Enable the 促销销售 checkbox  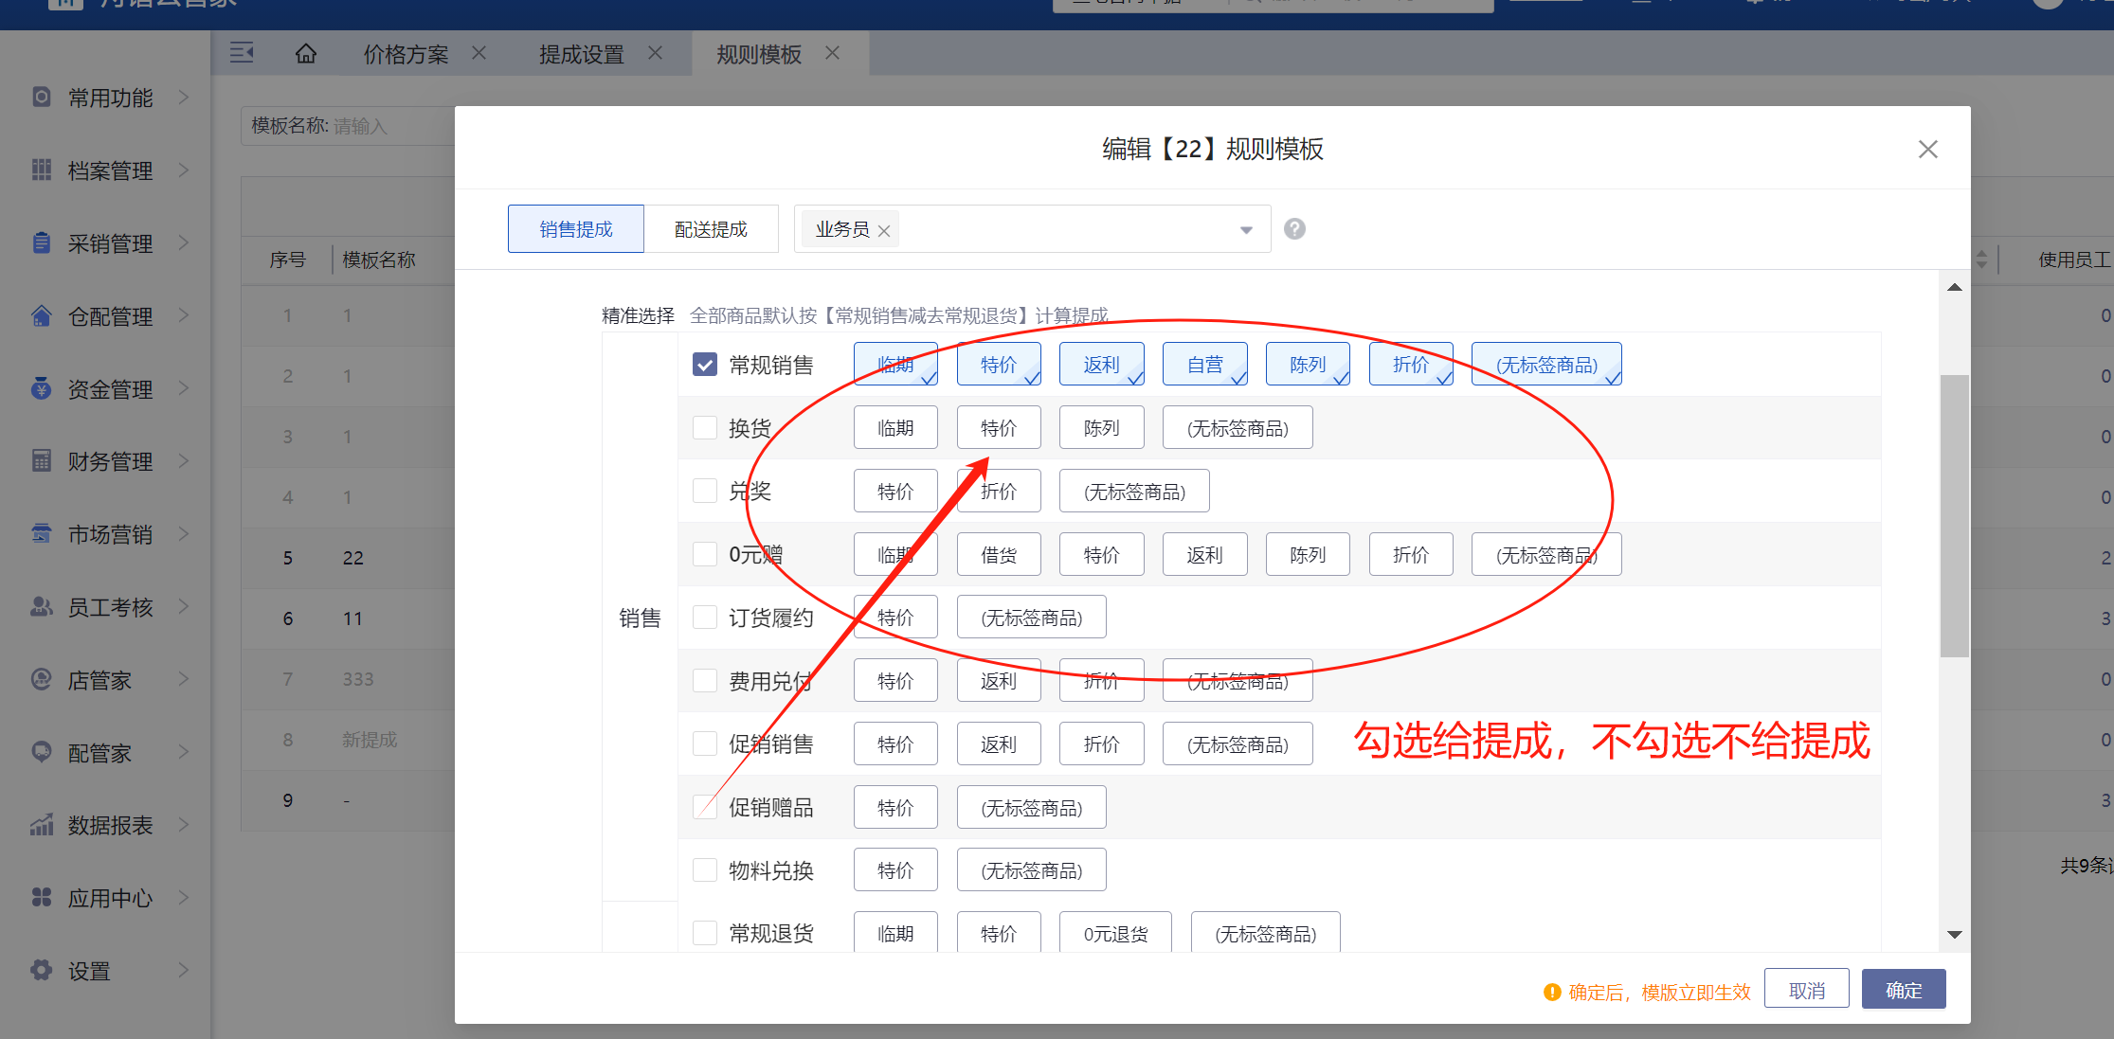705,743
